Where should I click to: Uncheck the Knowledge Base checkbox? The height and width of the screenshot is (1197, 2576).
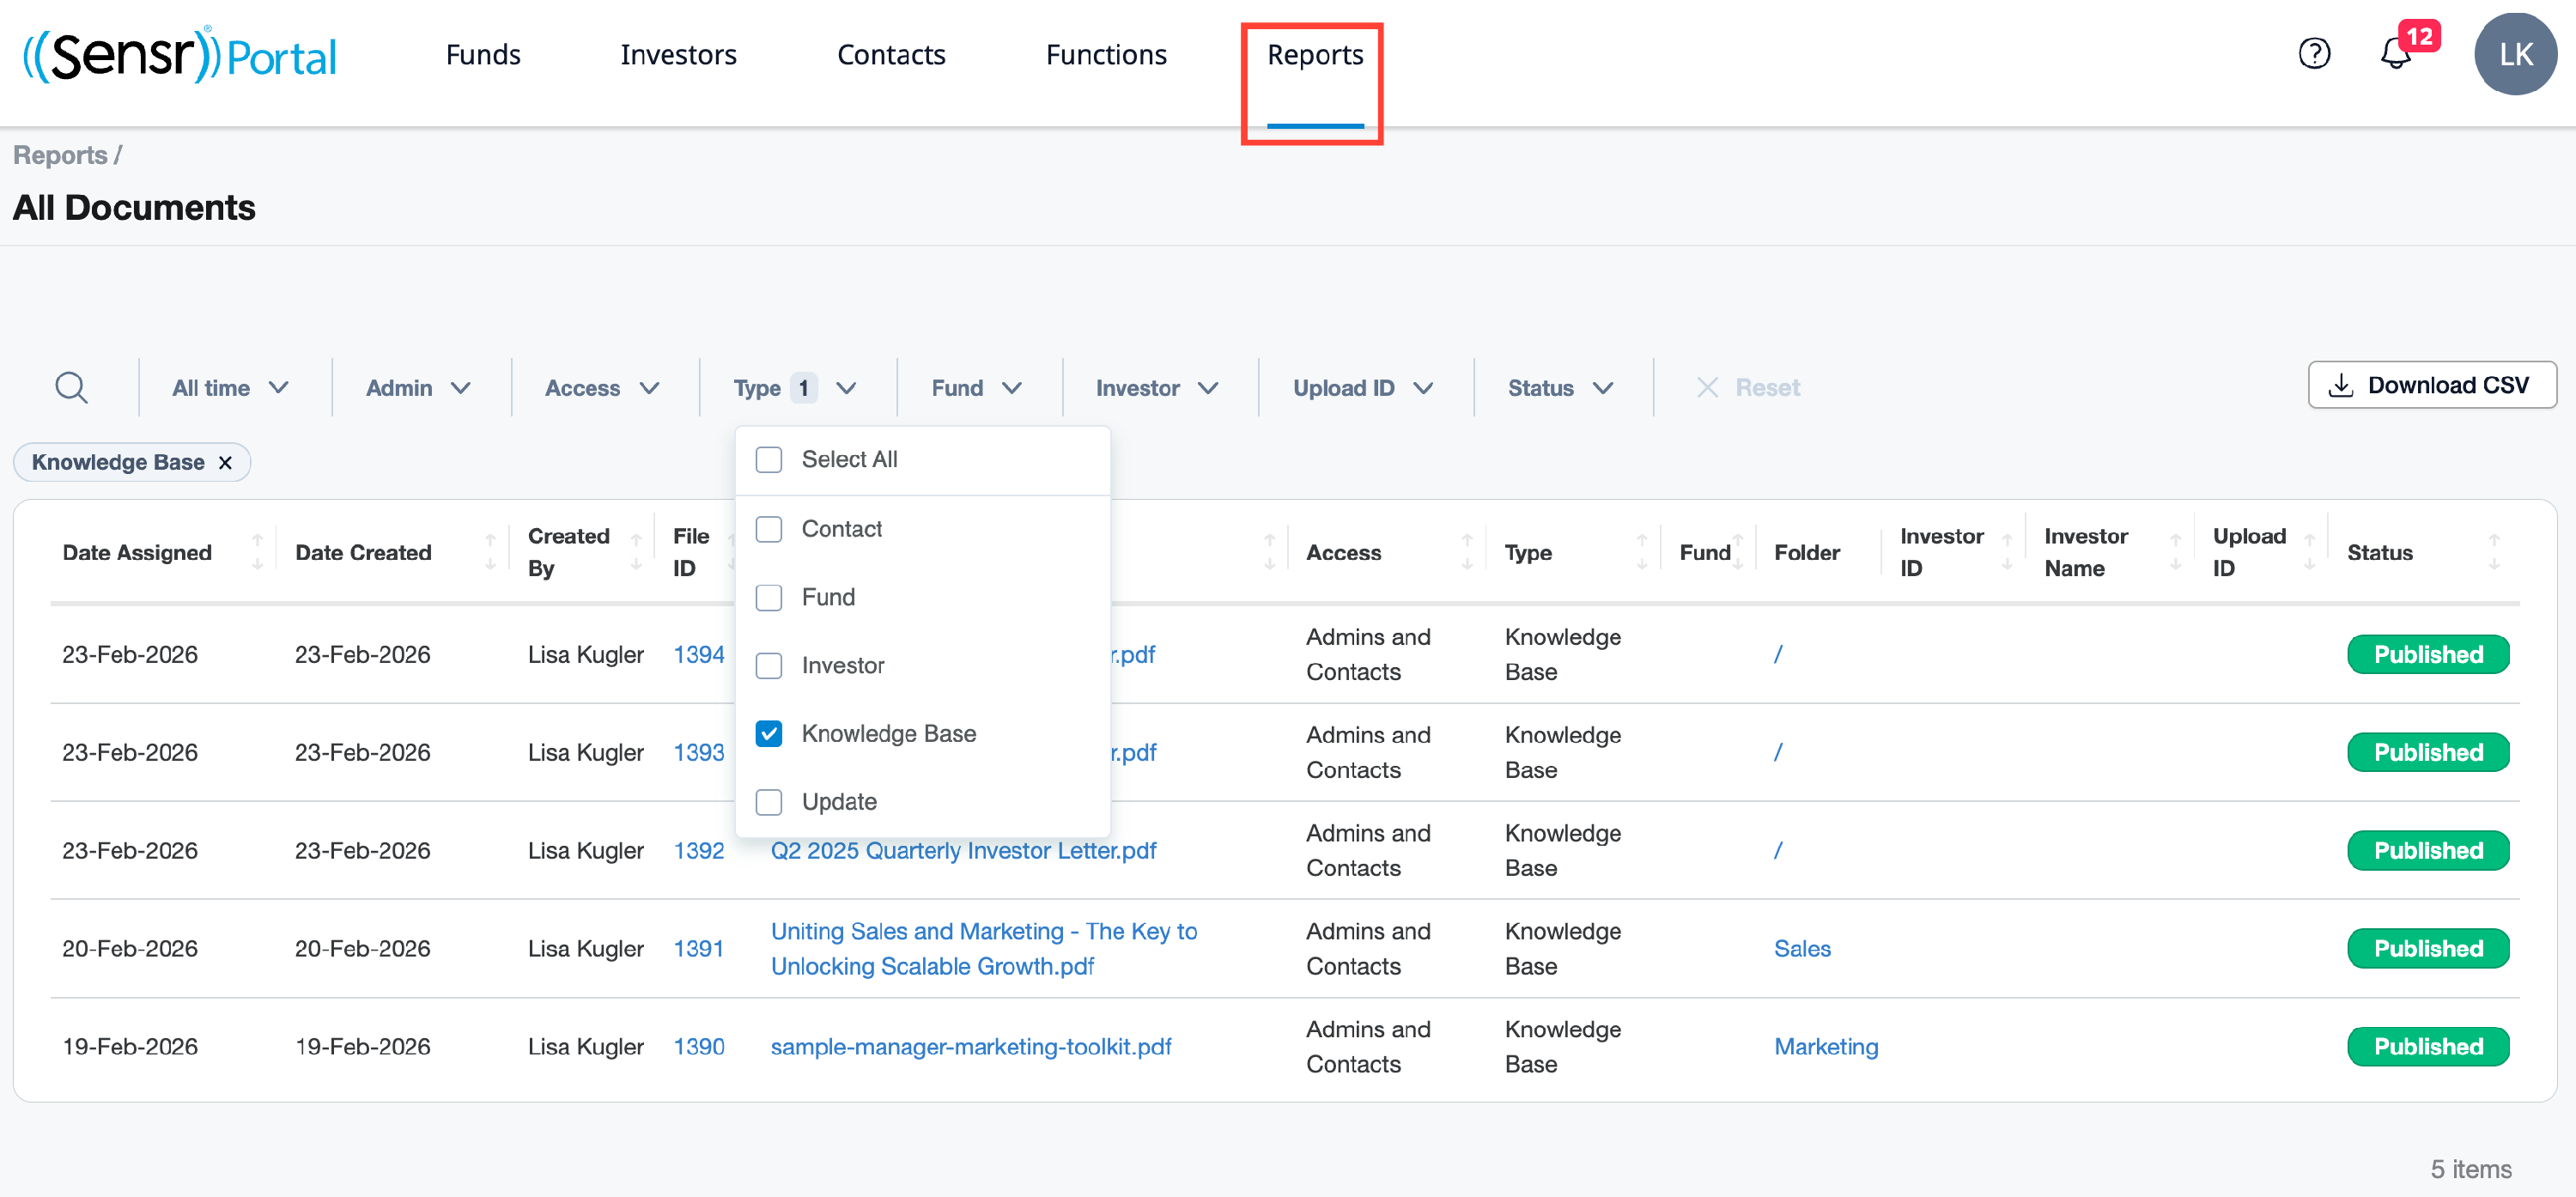point(768,733)
